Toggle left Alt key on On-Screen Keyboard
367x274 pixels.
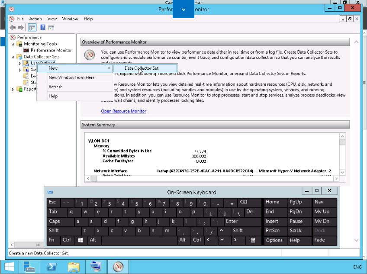point(94,240)
